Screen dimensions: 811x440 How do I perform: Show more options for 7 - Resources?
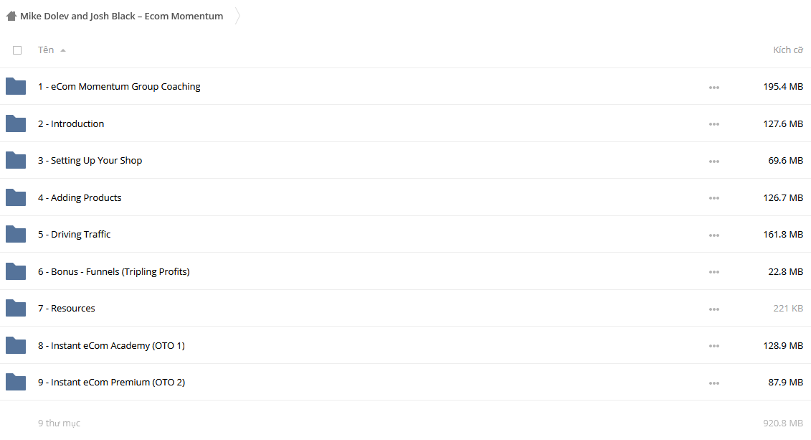point(713,309)
